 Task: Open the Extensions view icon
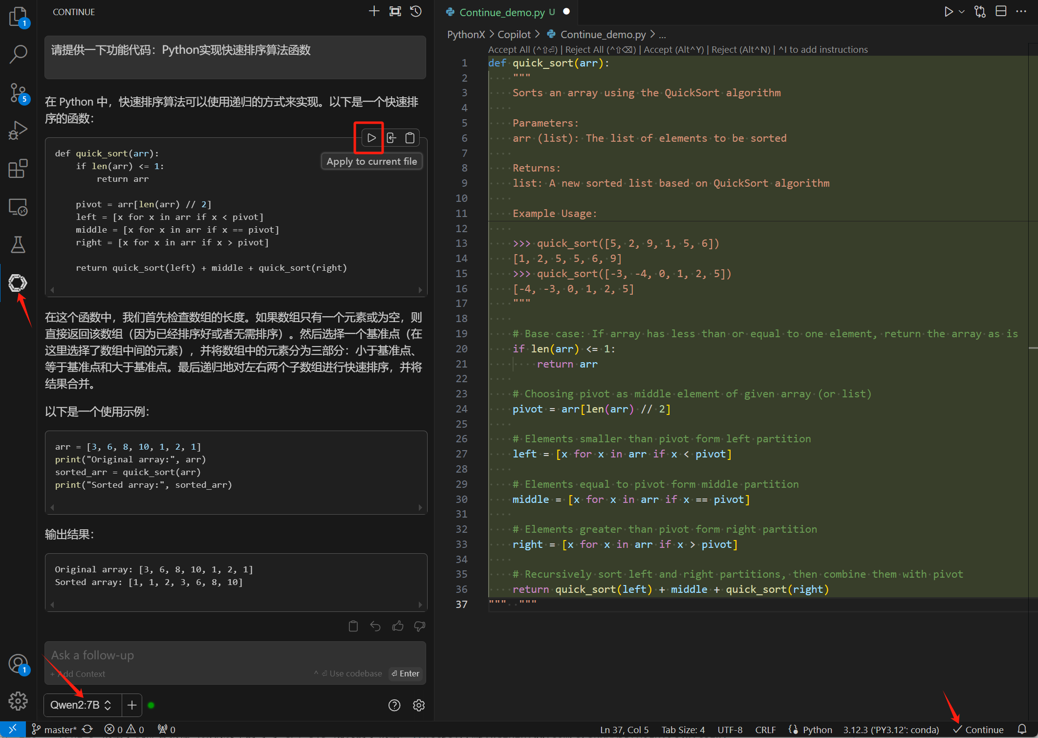pyautogui.click(x=18, y=169)
